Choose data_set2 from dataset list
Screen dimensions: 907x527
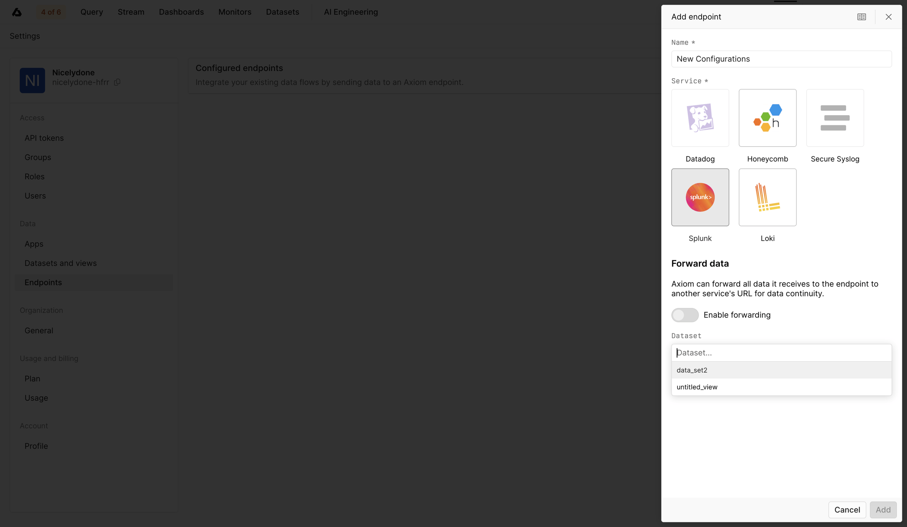click(781, 370)
